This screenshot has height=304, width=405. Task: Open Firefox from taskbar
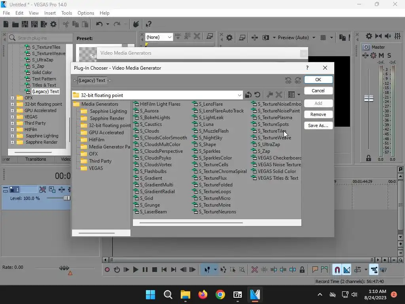203,294
